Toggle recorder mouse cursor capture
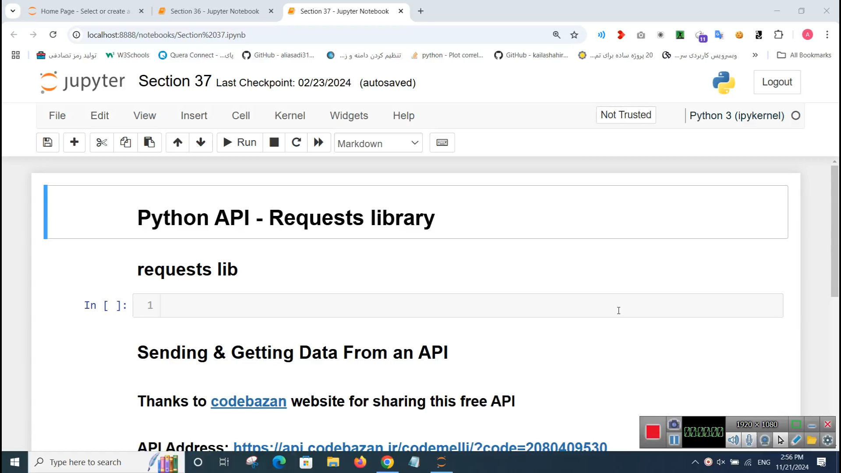This screenshot has width=841, height=473. [x=781, y=440]
